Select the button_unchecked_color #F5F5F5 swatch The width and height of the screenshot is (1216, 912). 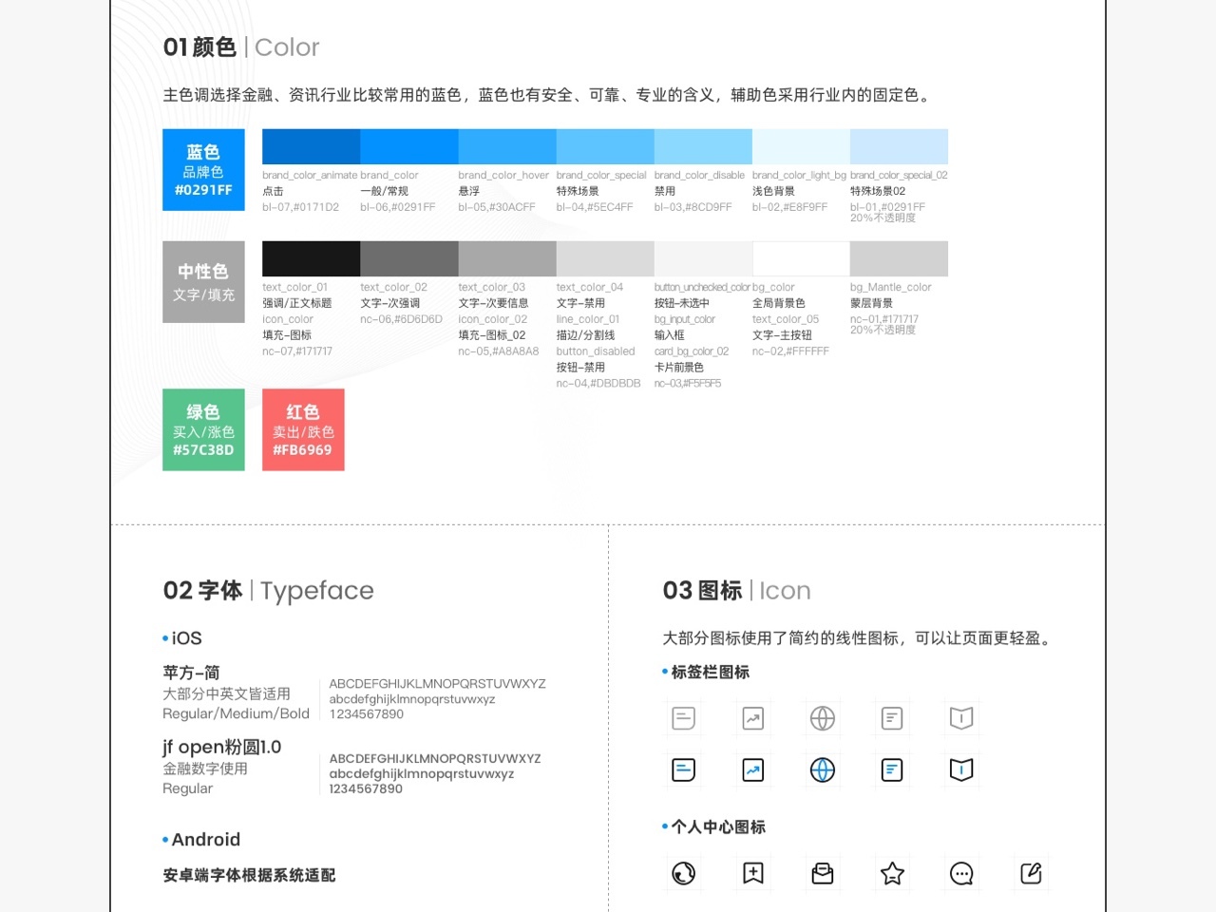pos(703,258)
